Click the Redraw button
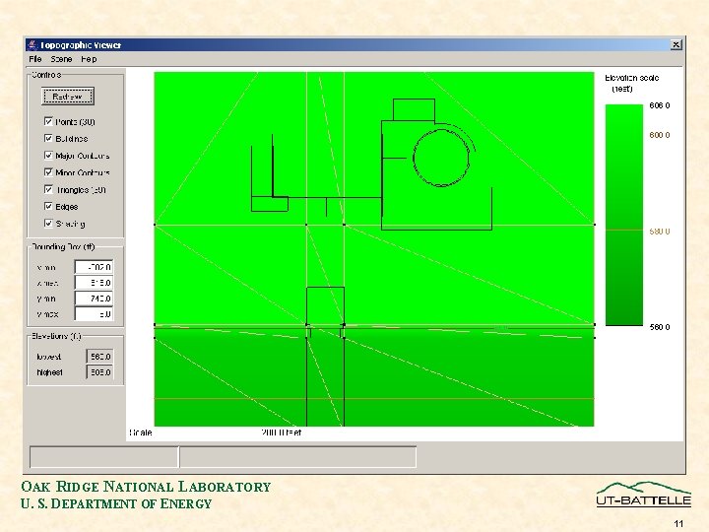Screen dimensions: 709x532 pyautogui.click(x=67, y=97)
